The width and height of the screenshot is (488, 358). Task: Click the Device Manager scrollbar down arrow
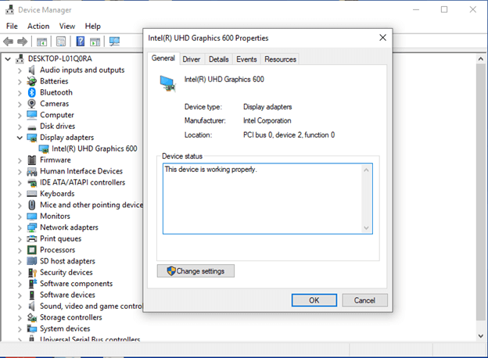coord(480,336)
